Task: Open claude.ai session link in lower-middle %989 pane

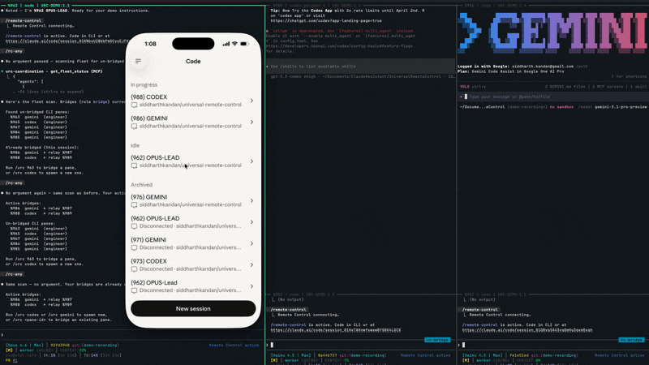Action: click(336, 330)
